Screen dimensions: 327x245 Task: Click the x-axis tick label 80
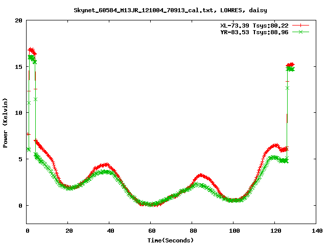click(193, 231)
